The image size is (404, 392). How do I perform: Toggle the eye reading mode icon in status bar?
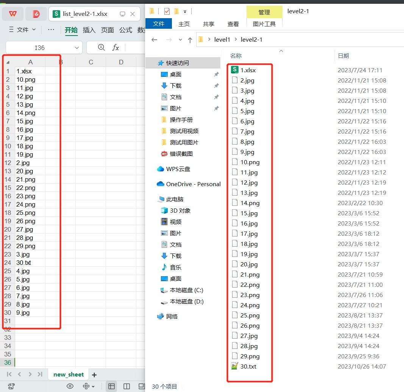[70, 386]
